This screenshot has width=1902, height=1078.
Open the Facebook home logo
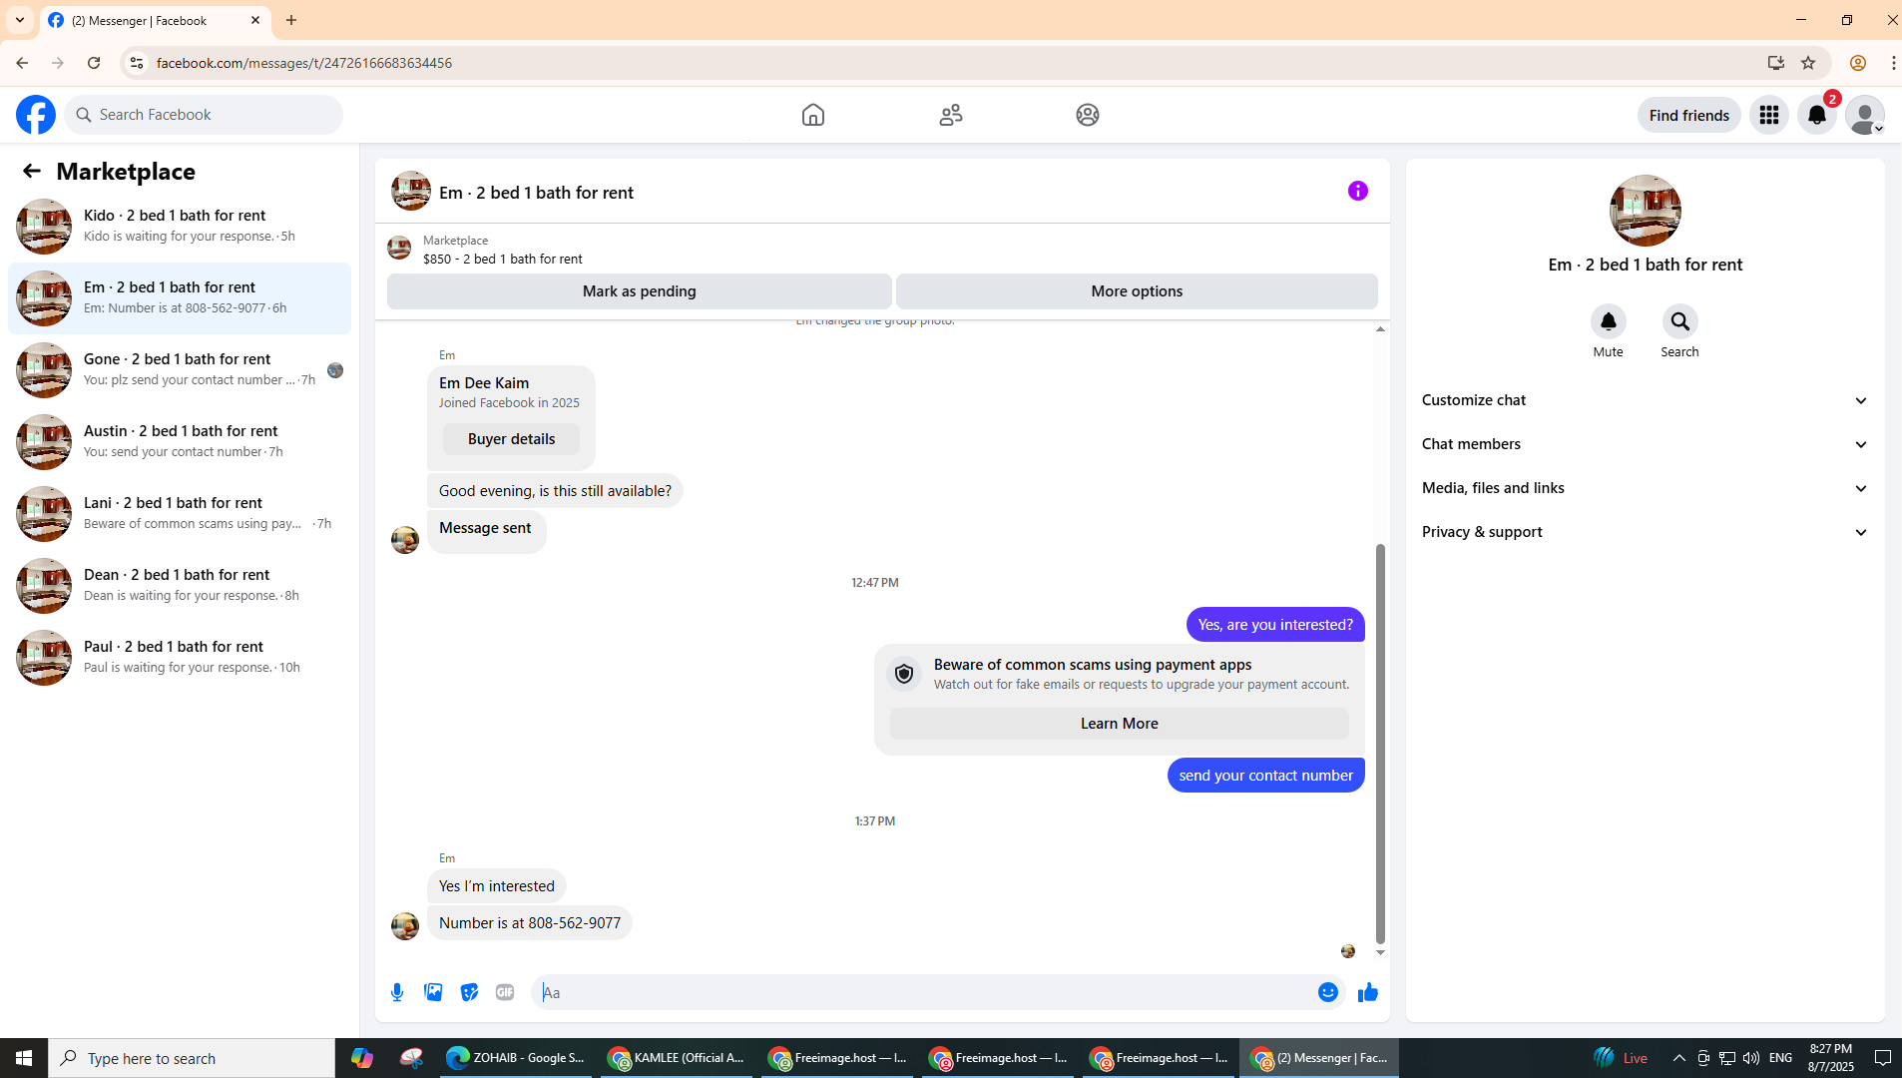36,115
